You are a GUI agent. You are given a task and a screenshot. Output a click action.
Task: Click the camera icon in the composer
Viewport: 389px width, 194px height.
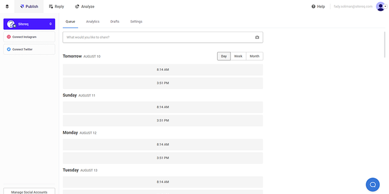(x=257, y=37)
